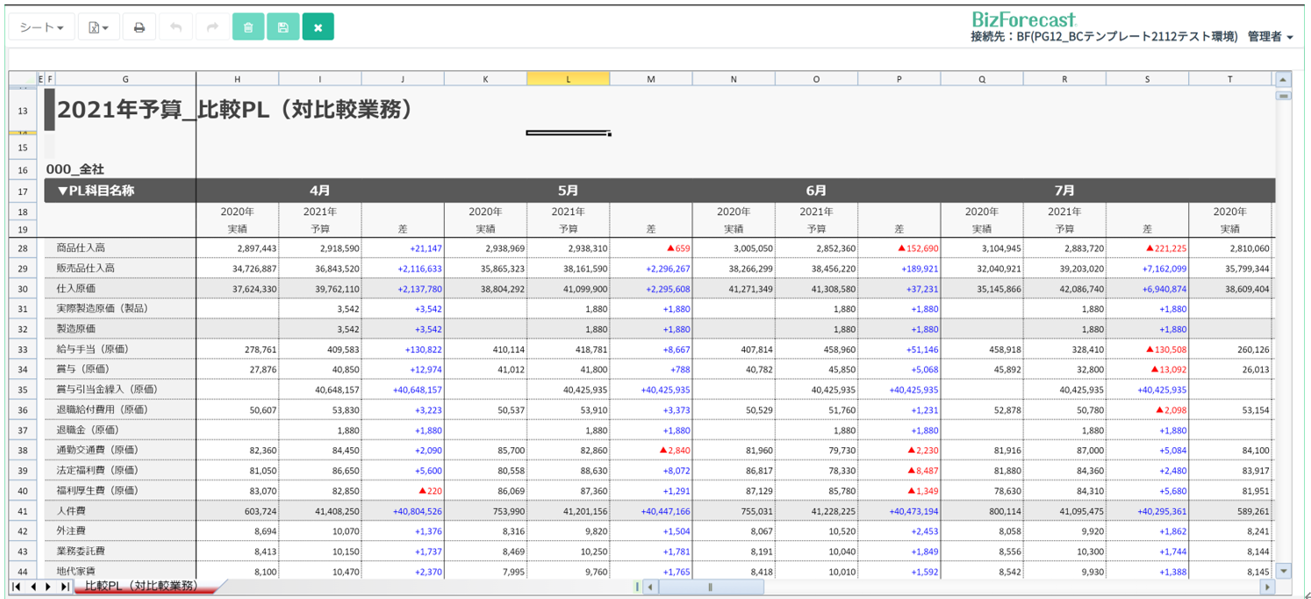1311x599 pixels.
Task: Click the green close X button
Action: coord(318,27)
